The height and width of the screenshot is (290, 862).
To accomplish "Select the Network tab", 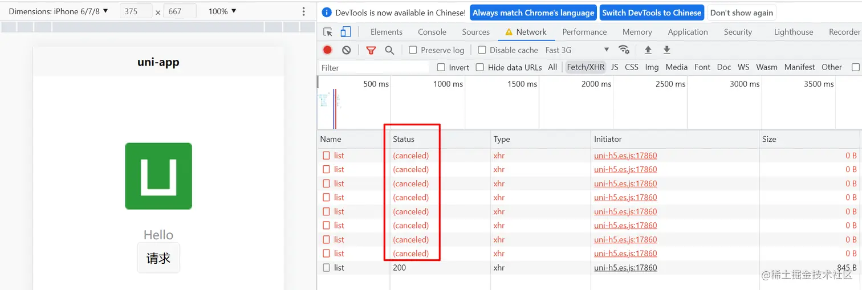I will click(x=526, y=32).
